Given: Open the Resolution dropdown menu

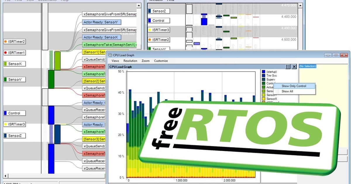Looking at the screenshot, I should (130, 61).
